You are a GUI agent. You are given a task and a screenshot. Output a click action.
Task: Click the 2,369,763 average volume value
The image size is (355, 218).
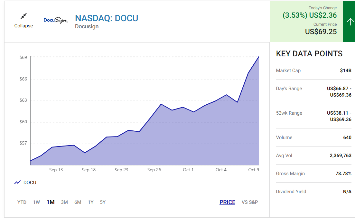tap(341, 156)
